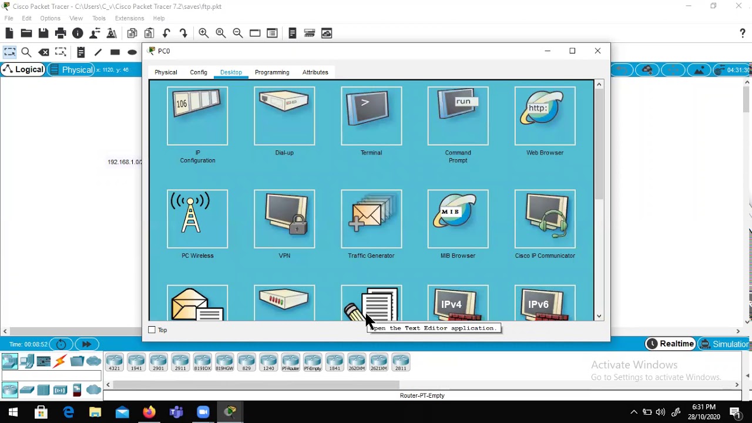Click the Fast Forward Time button
This screenshot has width=752, height=423.
pos(86,344)
